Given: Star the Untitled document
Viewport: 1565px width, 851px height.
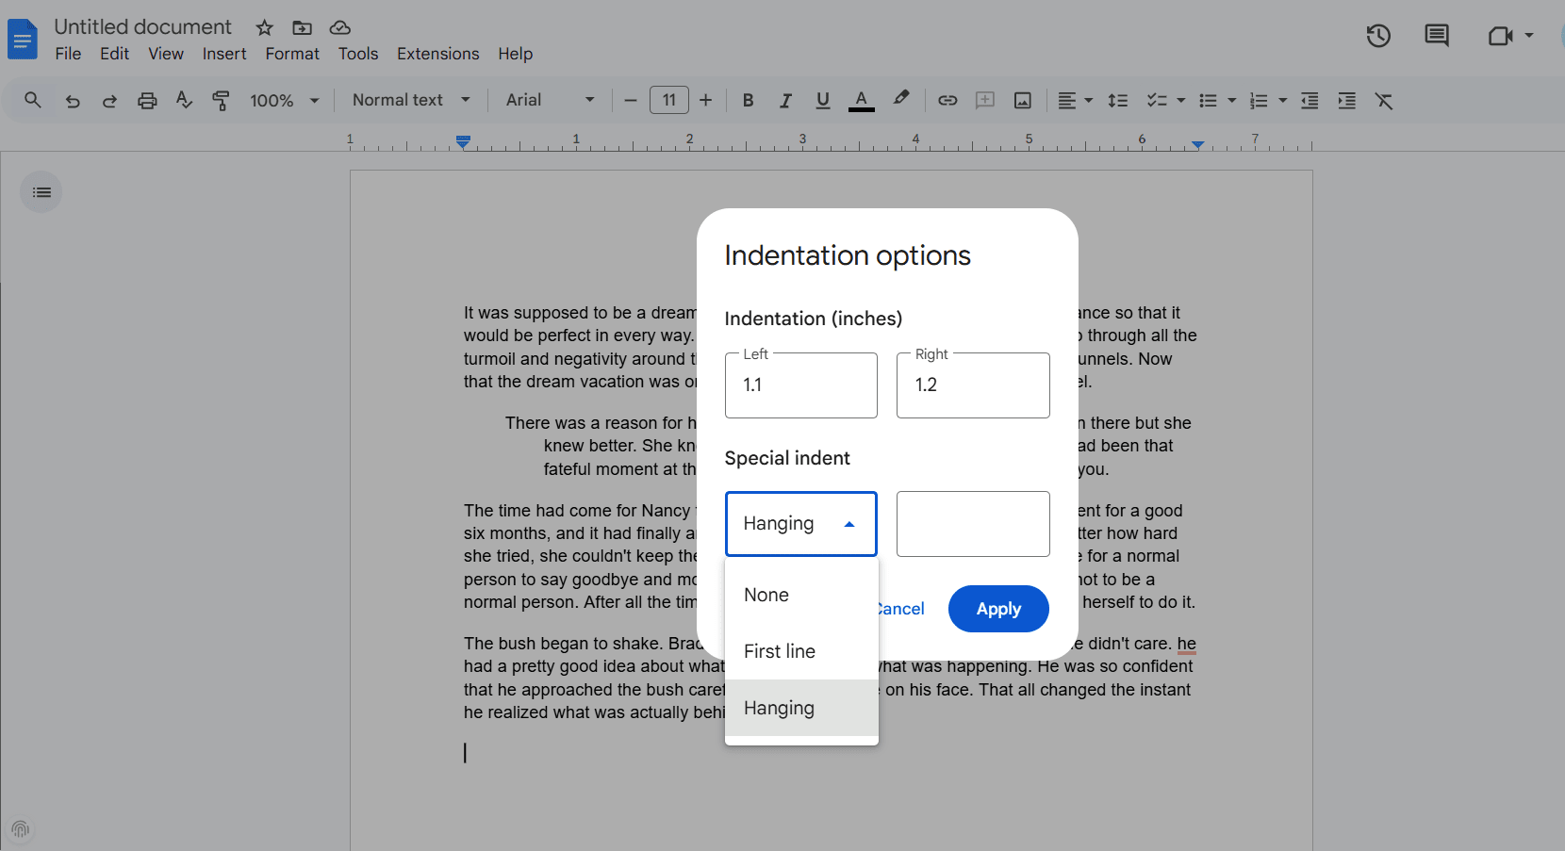Looking at the screenshot, I should pos(265,27).
